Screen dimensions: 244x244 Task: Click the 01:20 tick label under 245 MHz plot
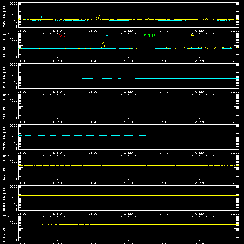(93, 31)
